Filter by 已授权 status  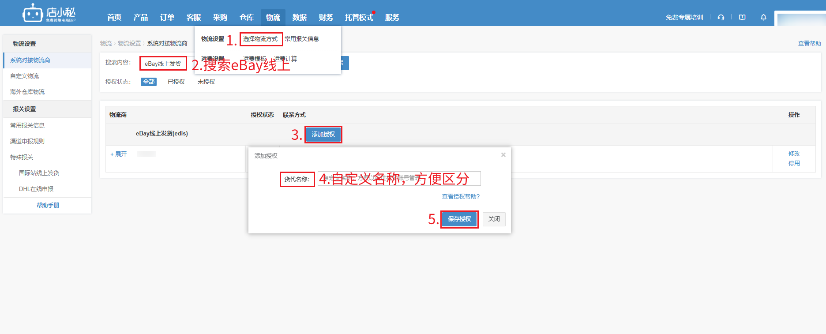coord(176,82)
